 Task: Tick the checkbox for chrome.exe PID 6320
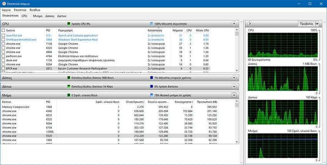3,48
